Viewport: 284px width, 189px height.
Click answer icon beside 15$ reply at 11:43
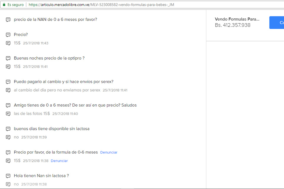tap(8, 43)
